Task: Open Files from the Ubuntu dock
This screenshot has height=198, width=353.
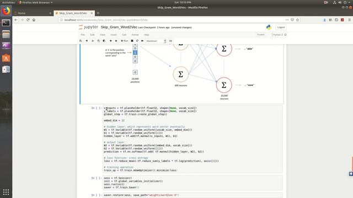Action: [x=6, y=34]
